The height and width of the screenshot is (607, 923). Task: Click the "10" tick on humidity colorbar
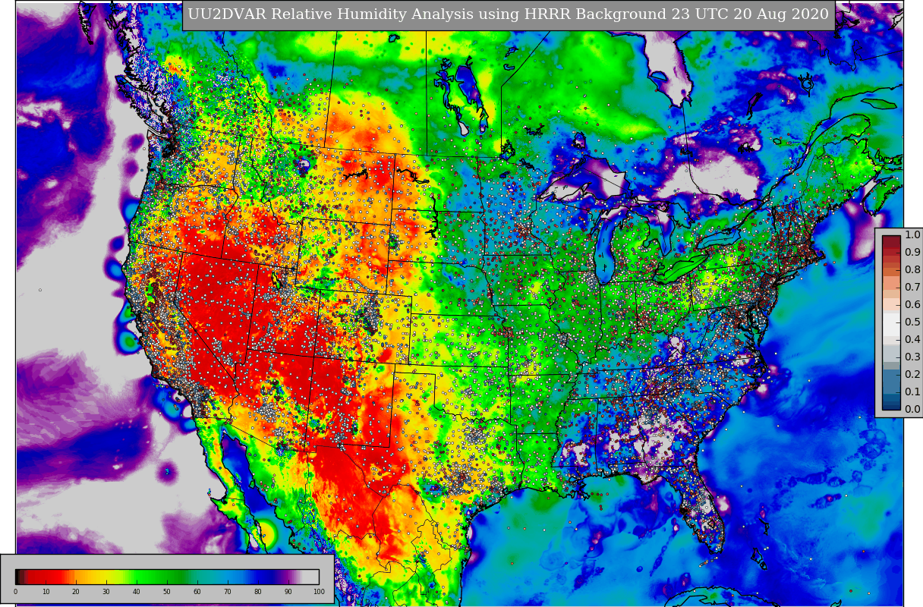(46, 592)
